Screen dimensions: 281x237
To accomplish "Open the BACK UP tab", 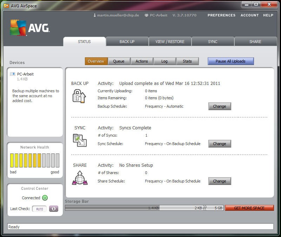I will [x=127, y=42].
